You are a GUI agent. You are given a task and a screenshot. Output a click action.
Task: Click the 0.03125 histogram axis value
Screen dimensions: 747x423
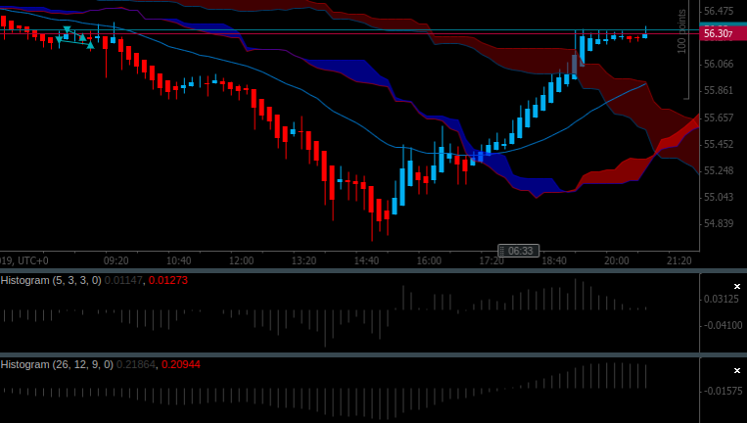[722, 299]
